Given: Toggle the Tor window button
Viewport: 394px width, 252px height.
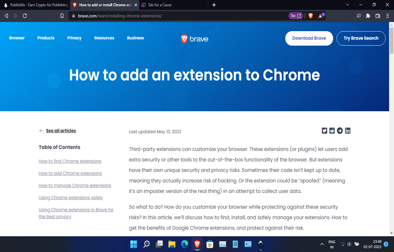Looking at the screenshot, I should (295, 16).
